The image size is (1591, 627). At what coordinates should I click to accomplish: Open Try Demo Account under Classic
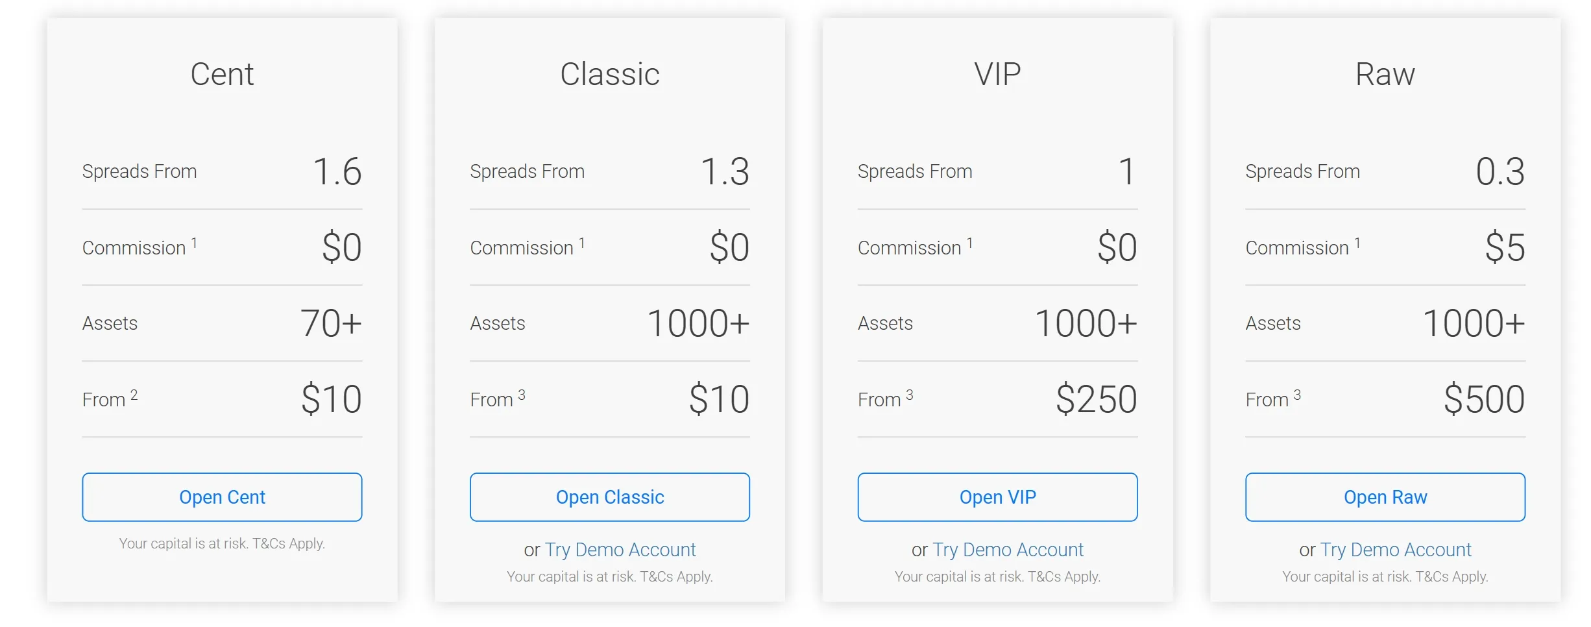(x=620, y=550)
